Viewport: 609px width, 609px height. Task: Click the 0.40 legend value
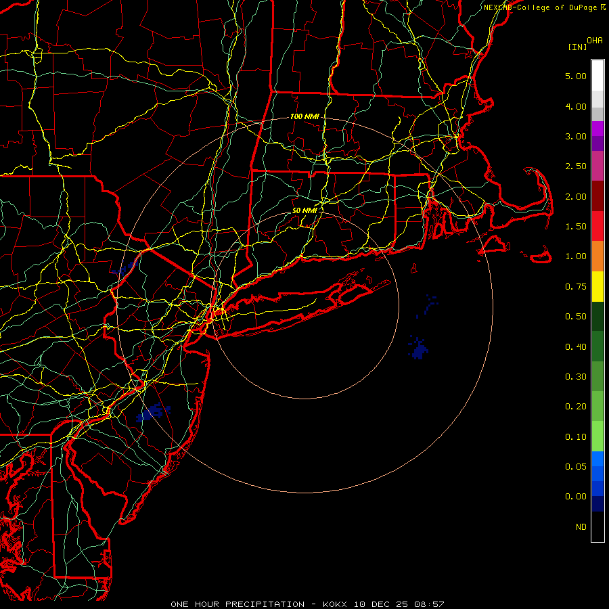[x=576, y=347]
